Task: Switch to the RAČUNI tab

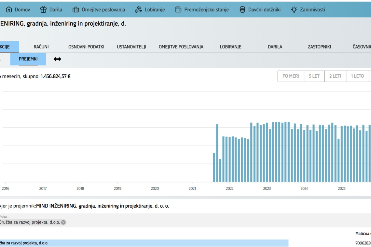Action: tap(41, 47)
